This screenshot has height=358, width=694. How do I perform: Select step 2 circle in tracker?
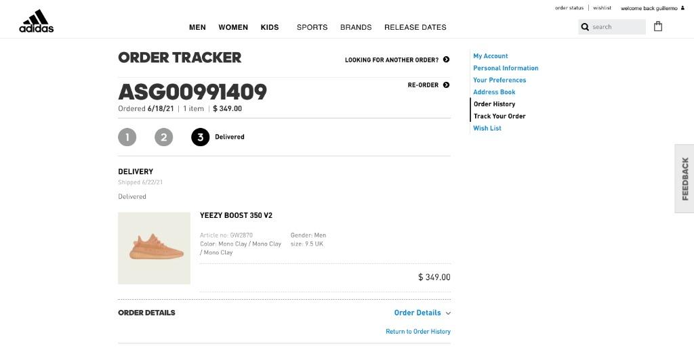click(164, 137)
